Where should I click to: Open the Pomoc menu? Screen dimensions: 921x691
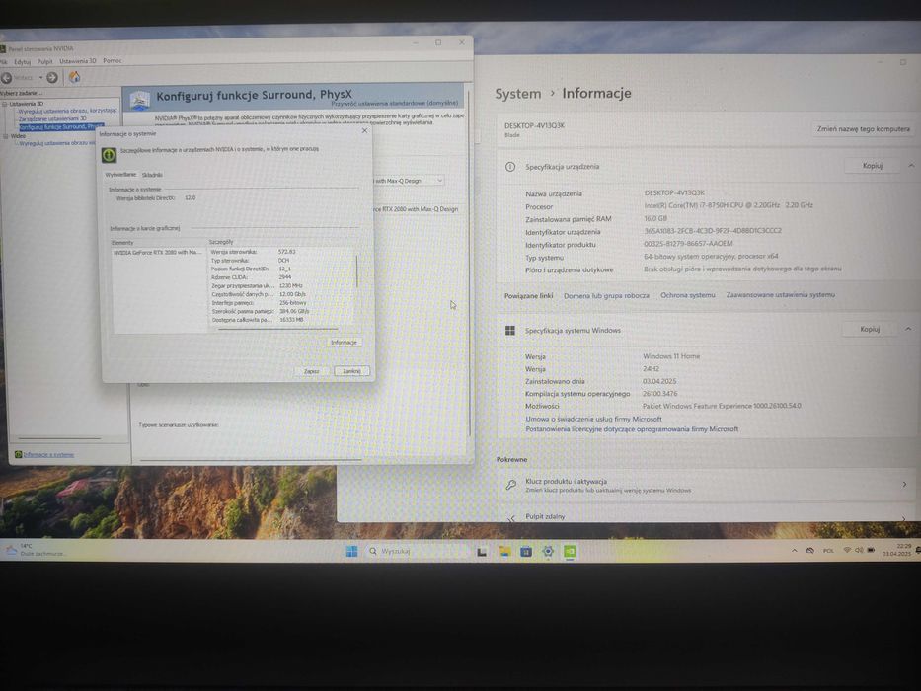click(x=113, y=60)
